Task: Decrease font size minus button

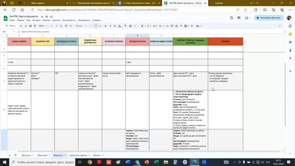Action: (91, 26)
